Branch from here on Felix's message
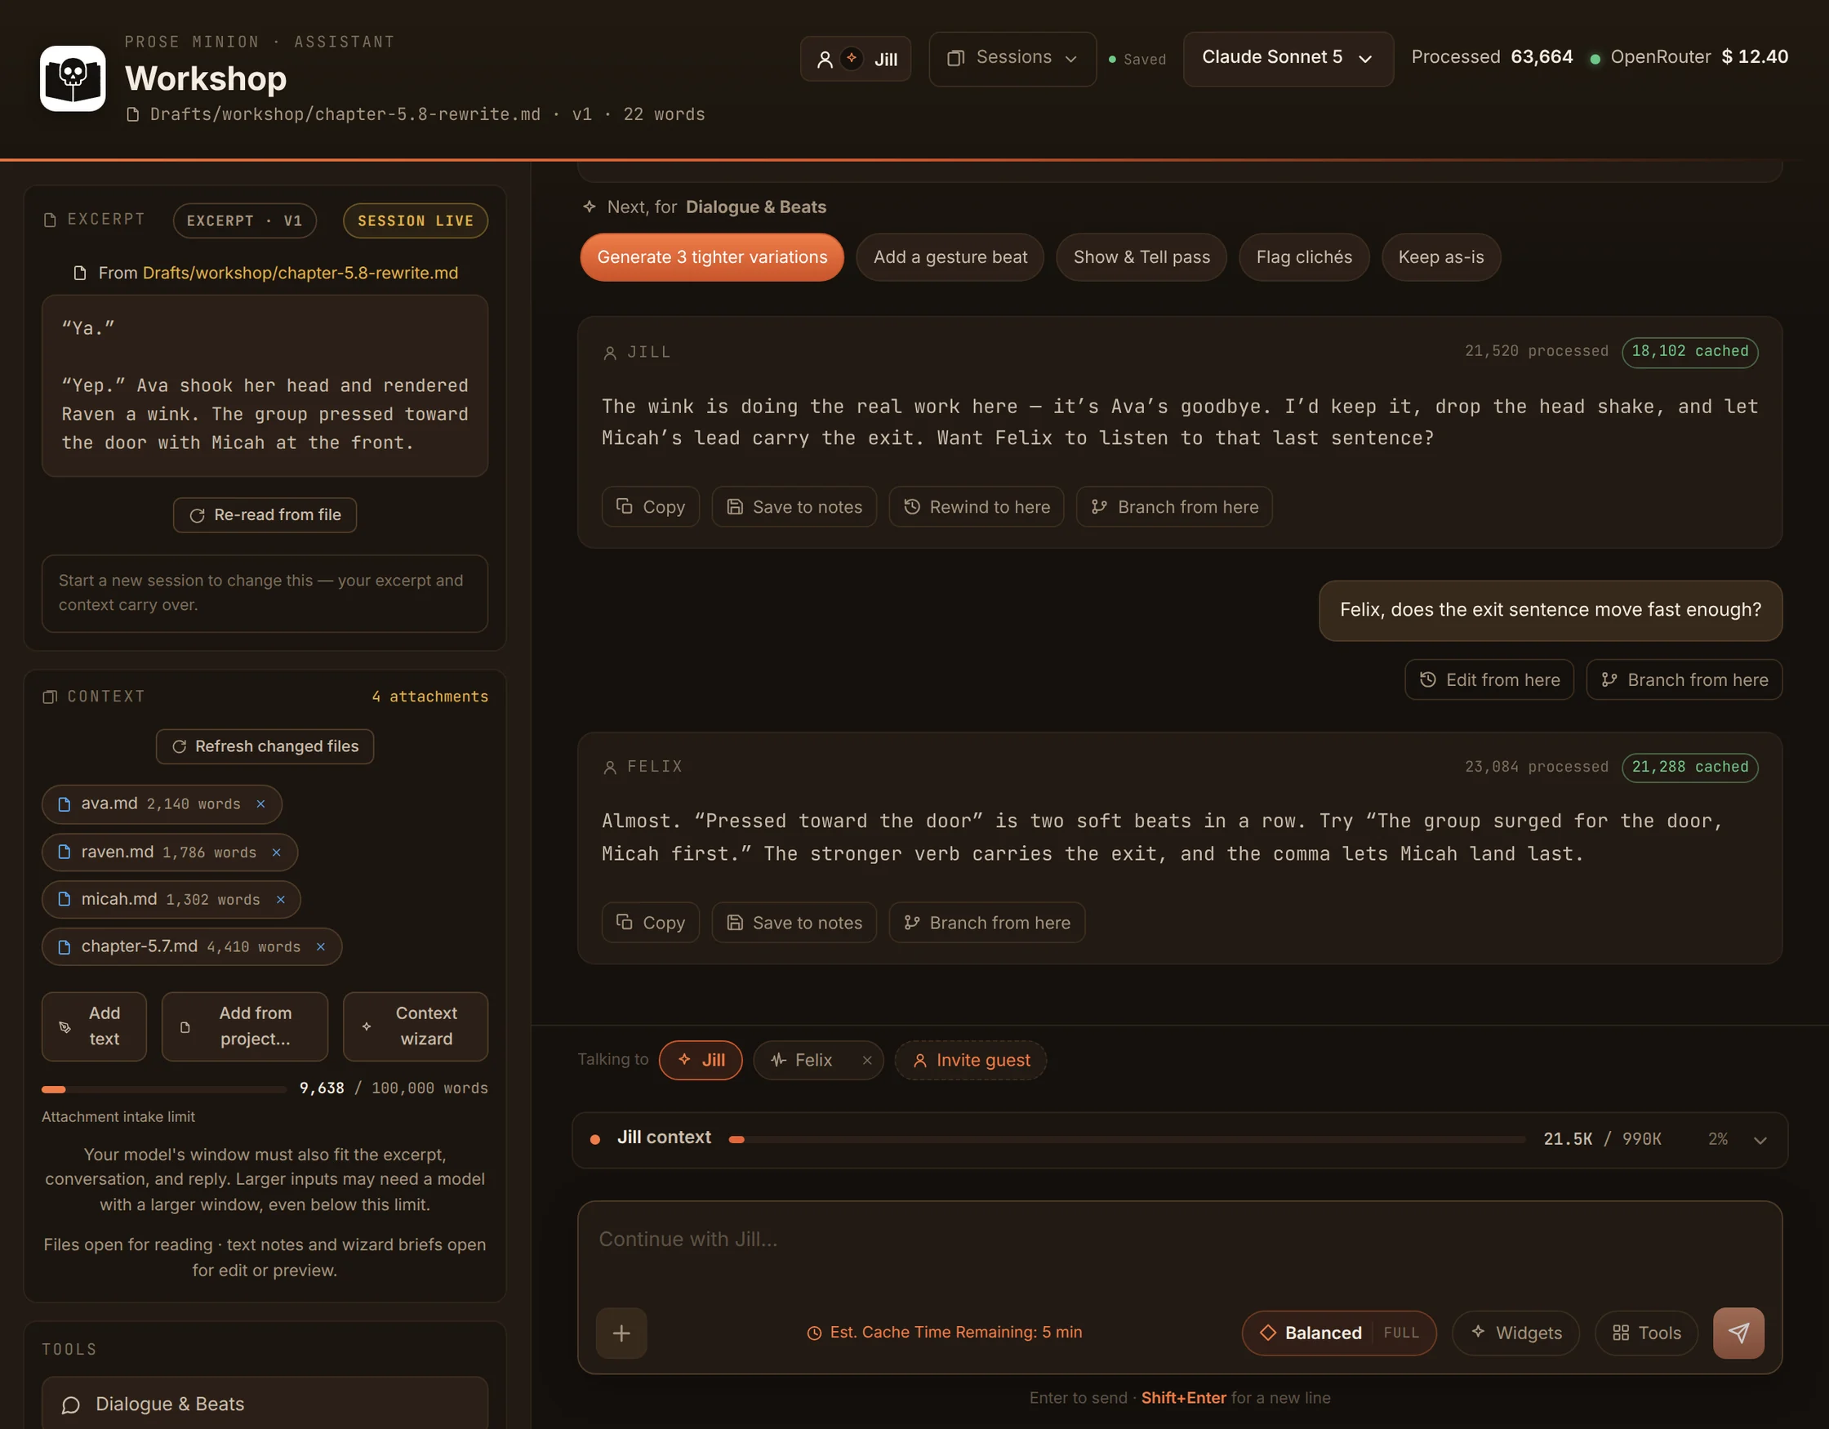 click(x=986, y=922)
